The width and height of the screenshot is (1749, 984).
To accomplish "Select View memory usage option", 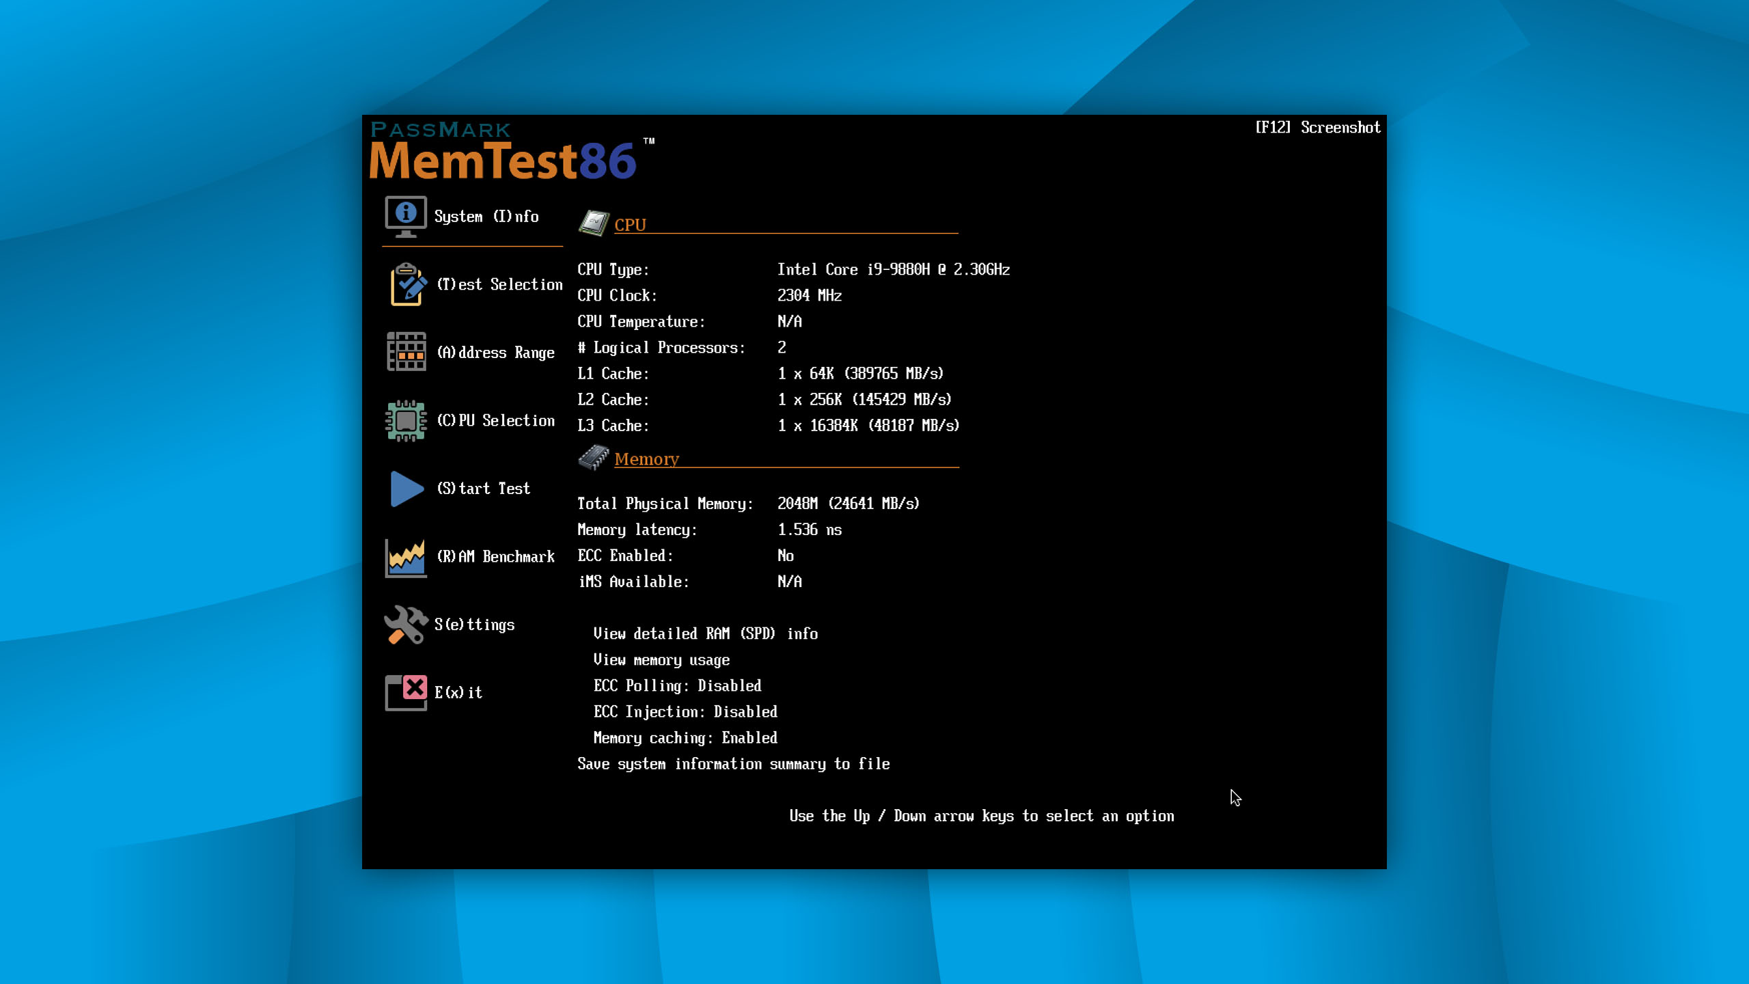I will click(x=661, y=660).
